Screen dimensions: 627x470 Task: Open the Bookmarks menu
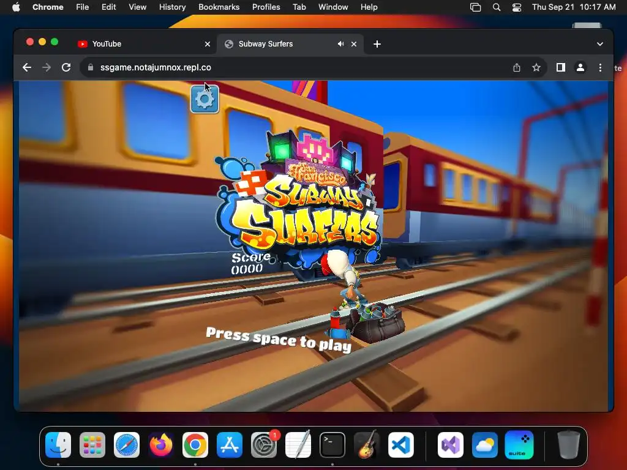(x=219, y=7)
